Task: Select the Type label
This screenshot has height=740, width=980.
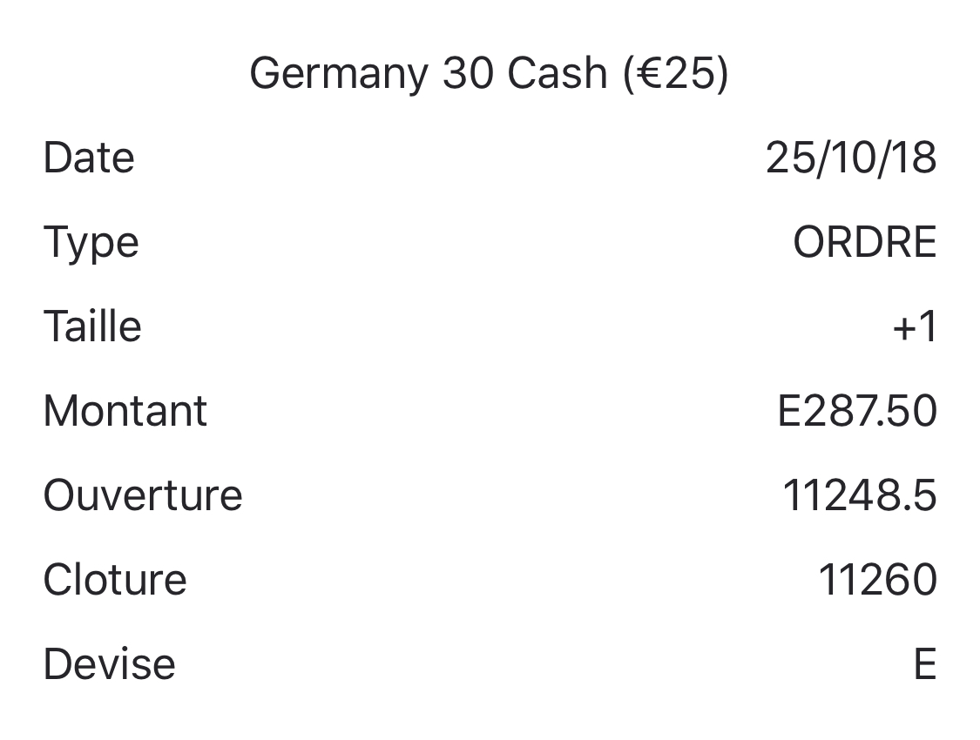Action: [x=91, y=243]
